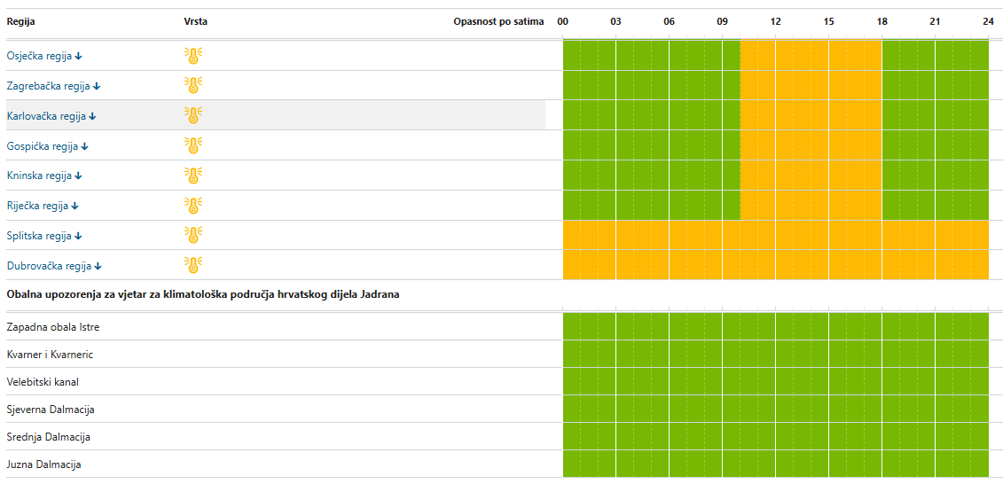Screen dimensions: 1003x484
Task: Click the heat warning icon for Dubrovačka regija
Action: [192, 265]
